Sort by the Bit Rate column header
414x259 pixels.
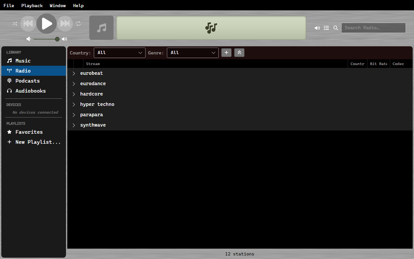click(378, 64)
